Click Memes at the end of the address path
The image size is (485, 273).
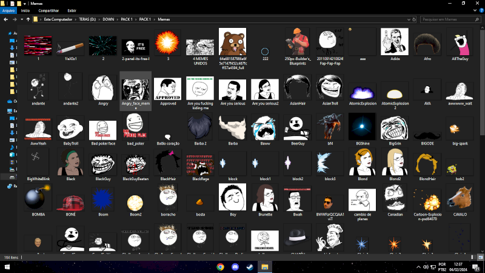tap(164, 19)
